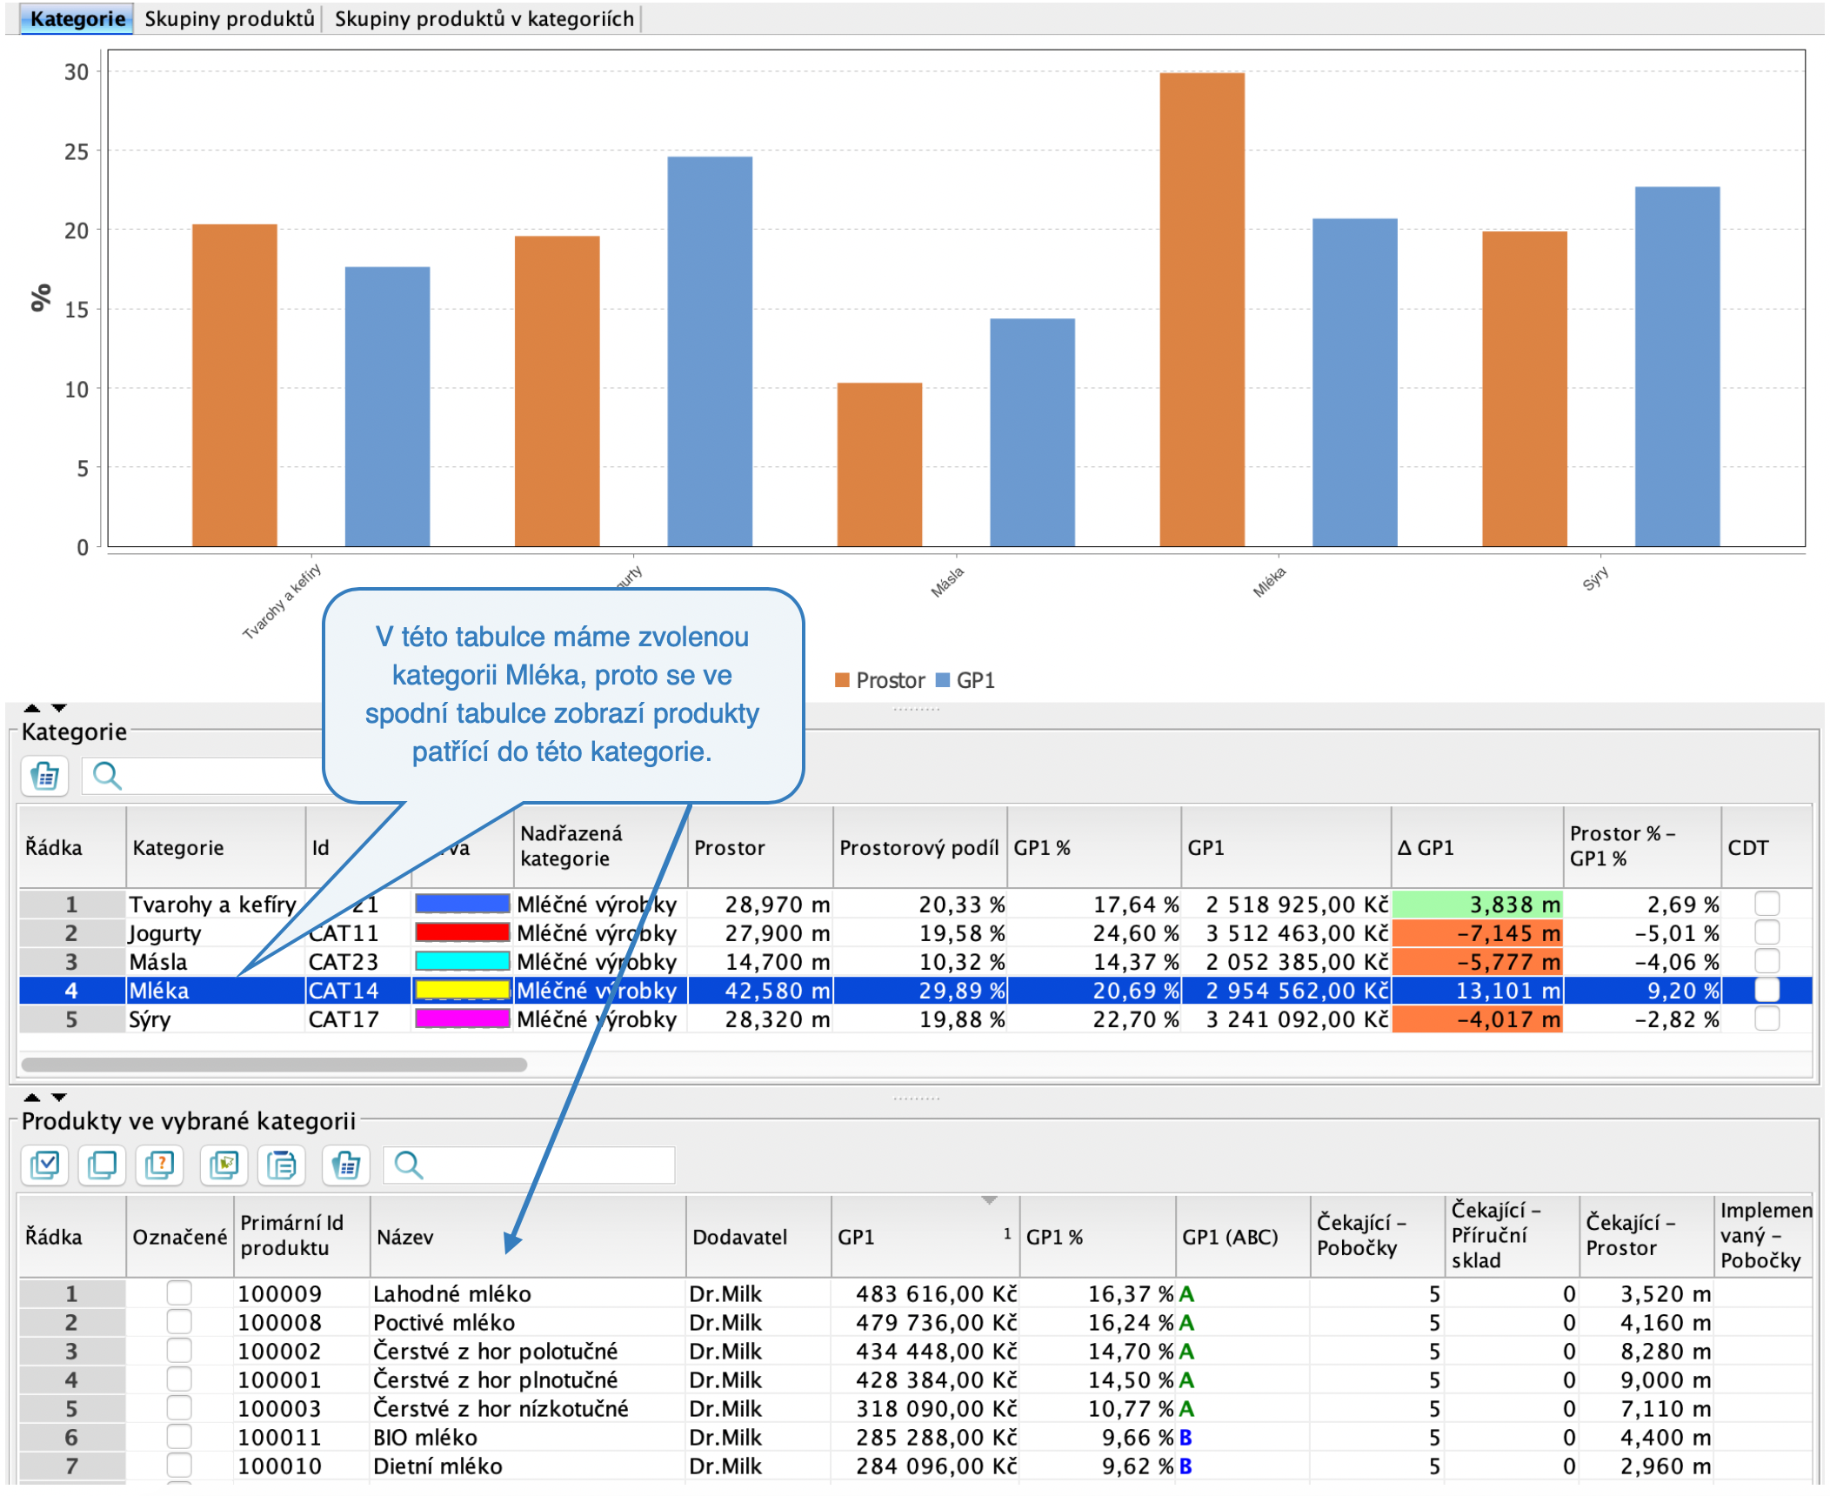The height and width of the screenshot is (1496, 1830).
Task: Expand products panel with down arrow
Action: [x=58, y=1098]
